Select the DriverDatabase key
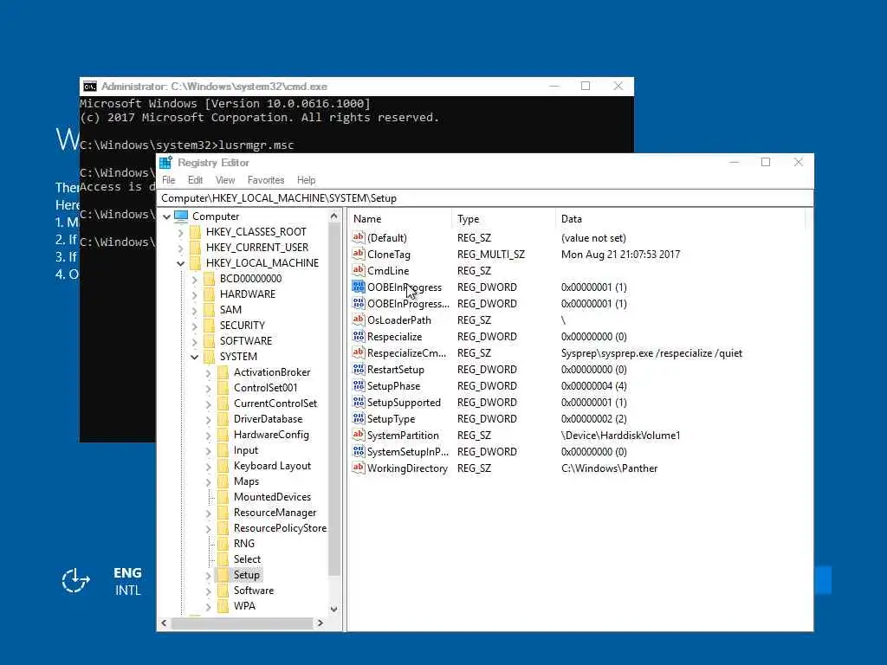887x665 pixels. point(269,419)
